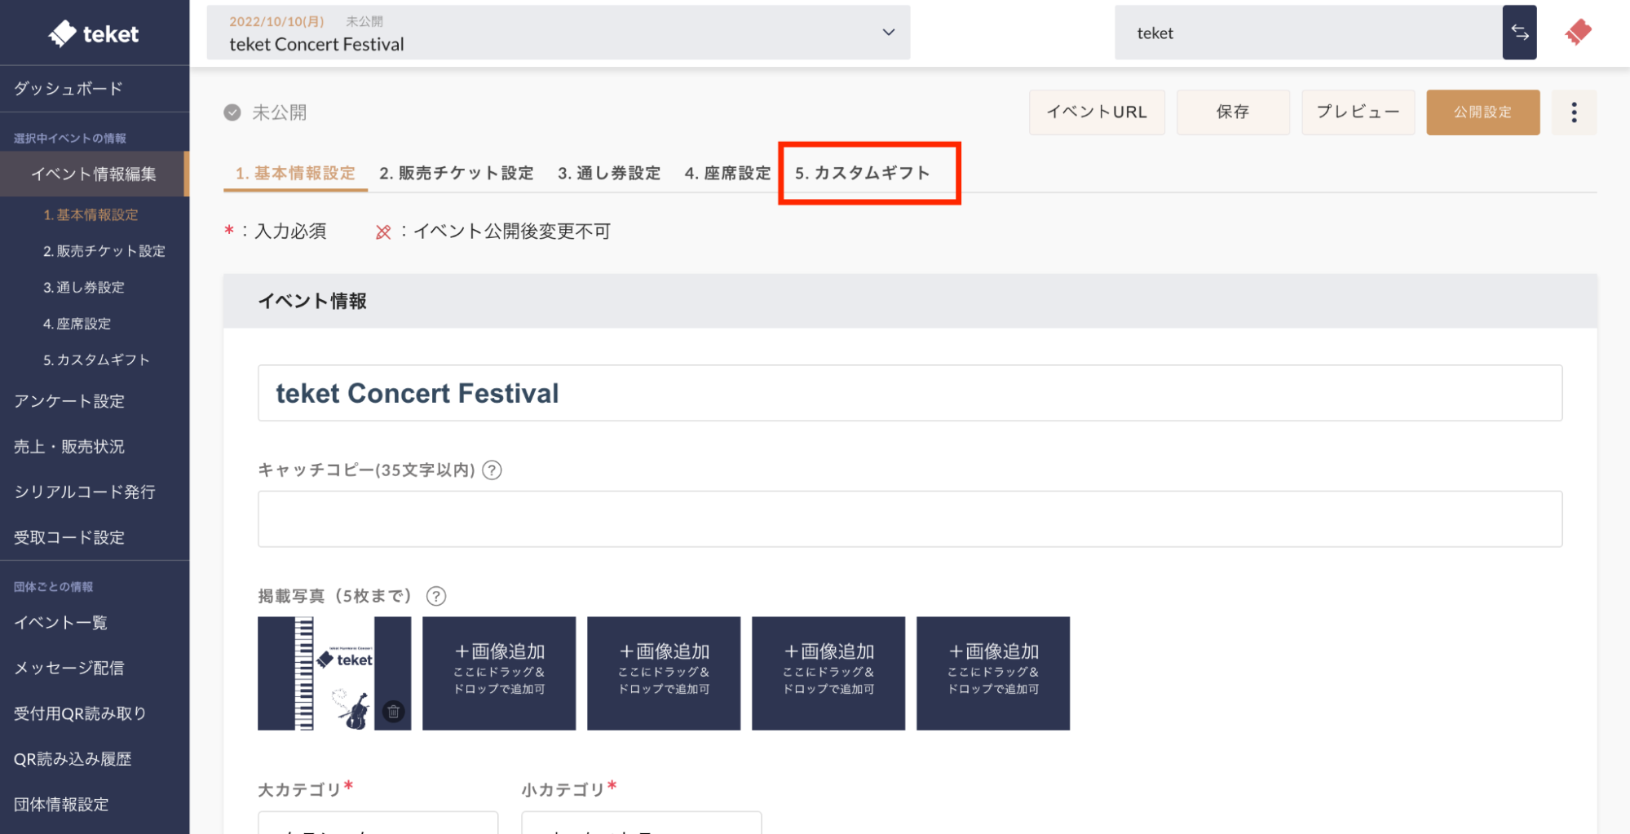
Task: Open プレビュー of the event
Action: tap(1357, 113)
